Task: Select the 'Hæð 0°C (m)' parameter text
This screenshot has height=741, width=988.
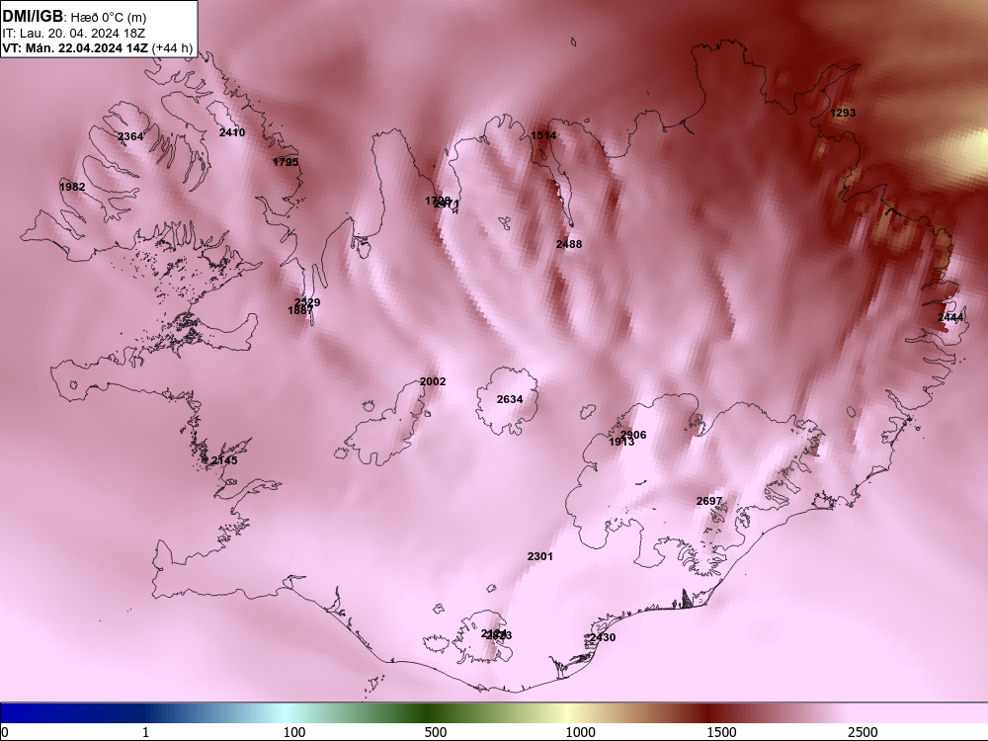Action: (x=108, y=18)
